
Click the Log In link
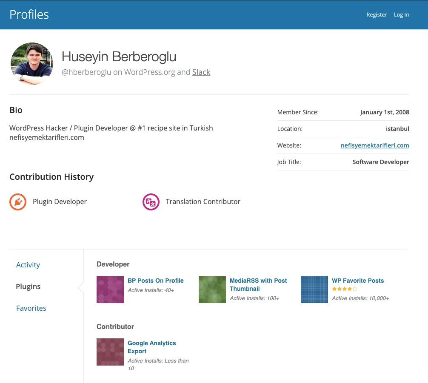401,15
